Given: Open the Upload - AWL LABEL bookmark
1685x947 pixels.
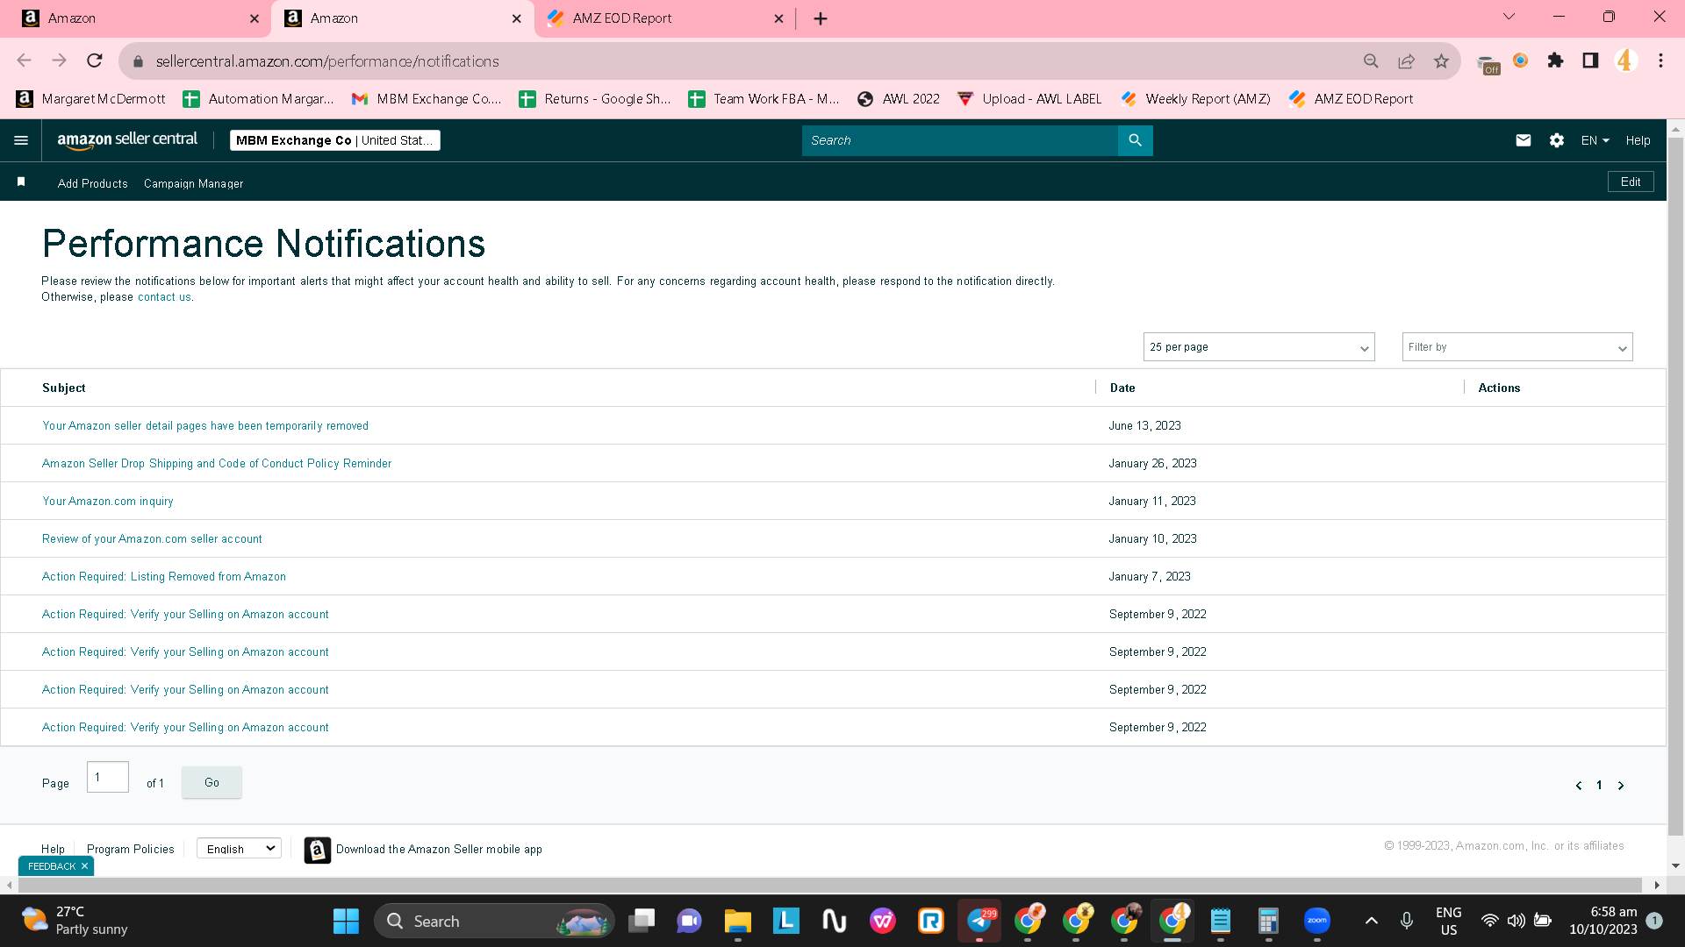Looking at the screenshot, I should click(1029, 99).
